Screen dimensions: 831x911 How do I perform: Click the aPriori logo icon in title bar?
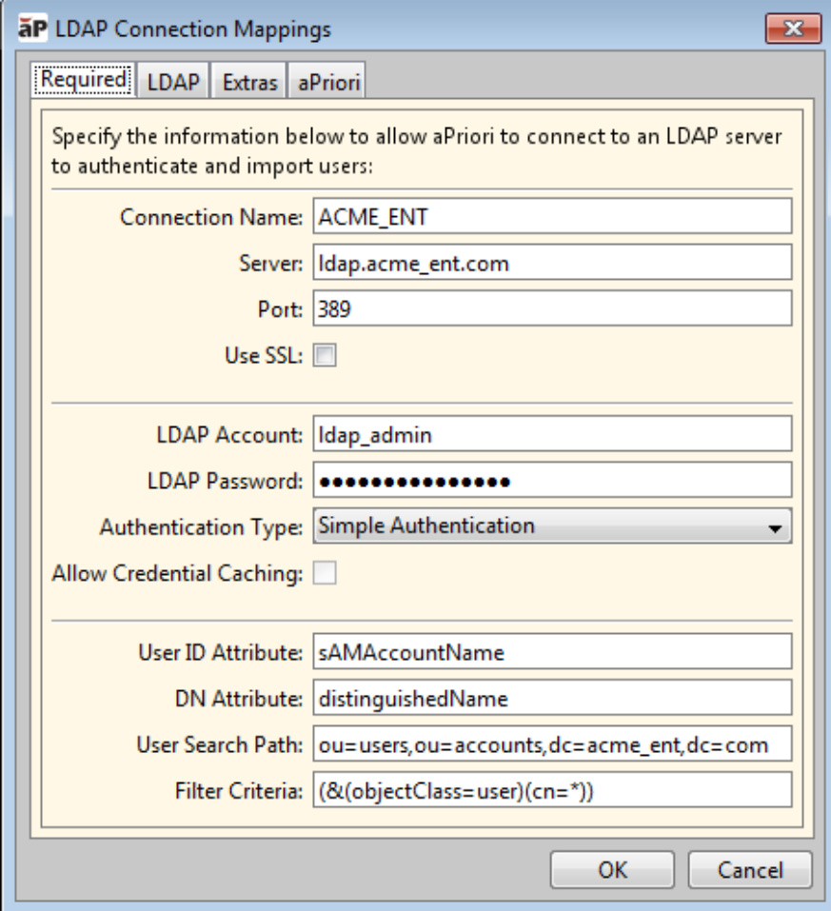33,30
